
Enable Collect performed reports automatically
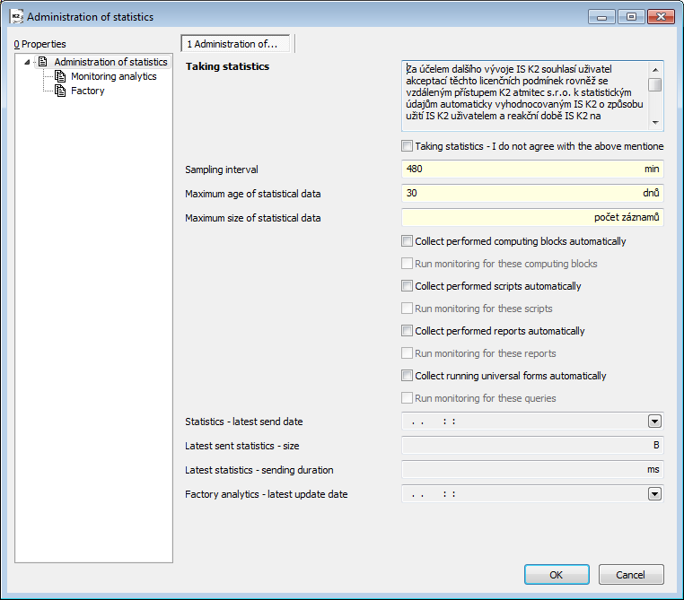point(407,331)
